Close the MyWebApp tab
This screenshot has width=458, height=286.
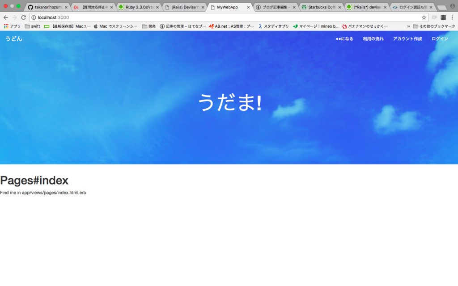[248, 7]
